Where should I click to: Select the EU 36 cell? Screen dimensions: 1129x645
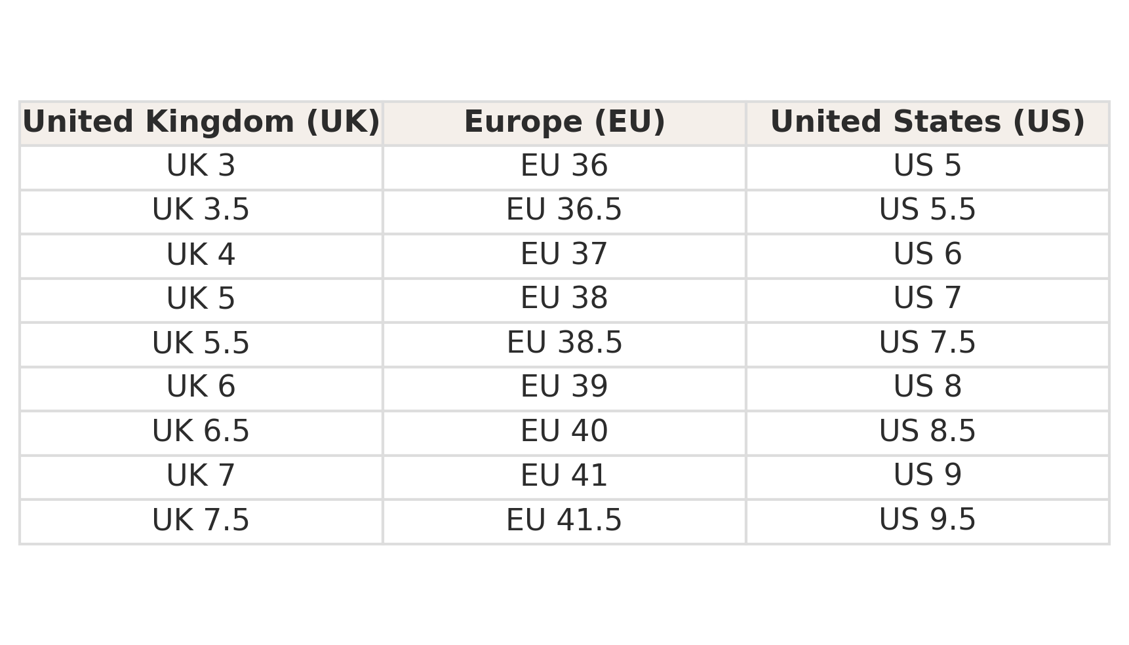pos(564,166)
